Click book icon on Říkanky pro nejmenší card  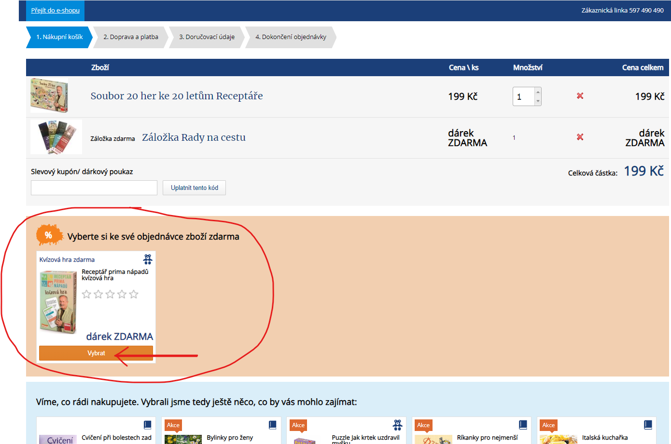pos(523,425)
